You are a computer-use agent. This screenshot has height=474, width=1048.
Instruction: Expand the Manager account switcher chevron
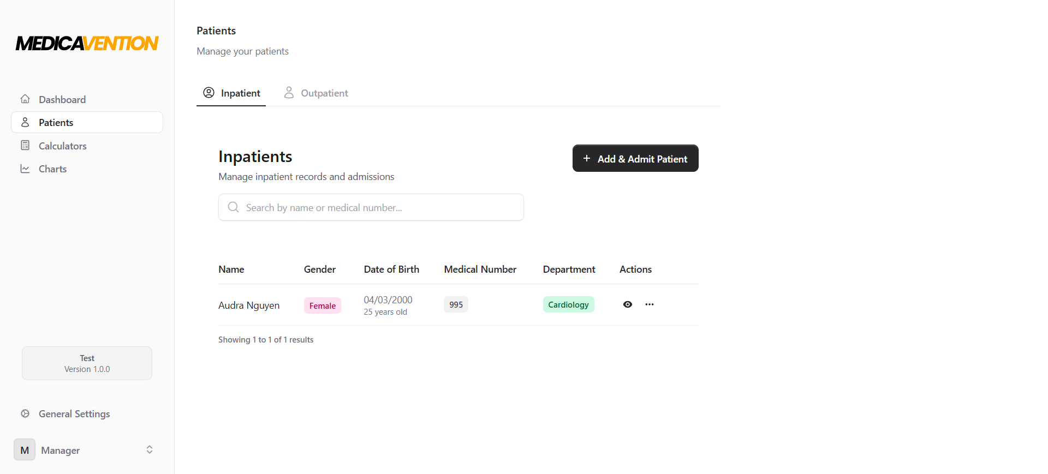coord(150,450)
